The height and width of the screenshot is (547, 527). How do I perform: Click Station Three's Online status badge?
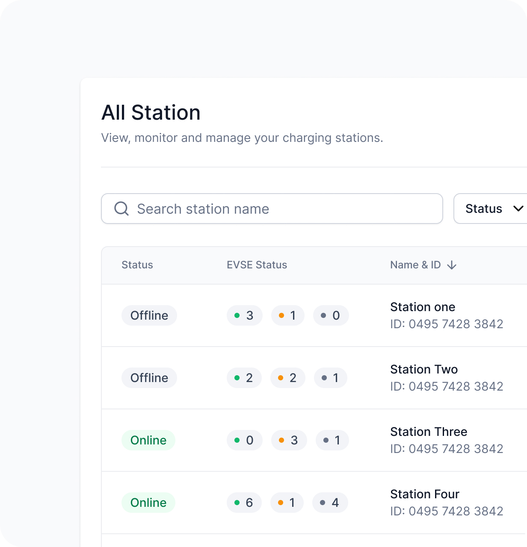(148, 440)
